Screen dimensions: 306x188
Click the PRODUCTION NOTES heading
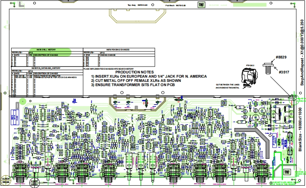135,72
